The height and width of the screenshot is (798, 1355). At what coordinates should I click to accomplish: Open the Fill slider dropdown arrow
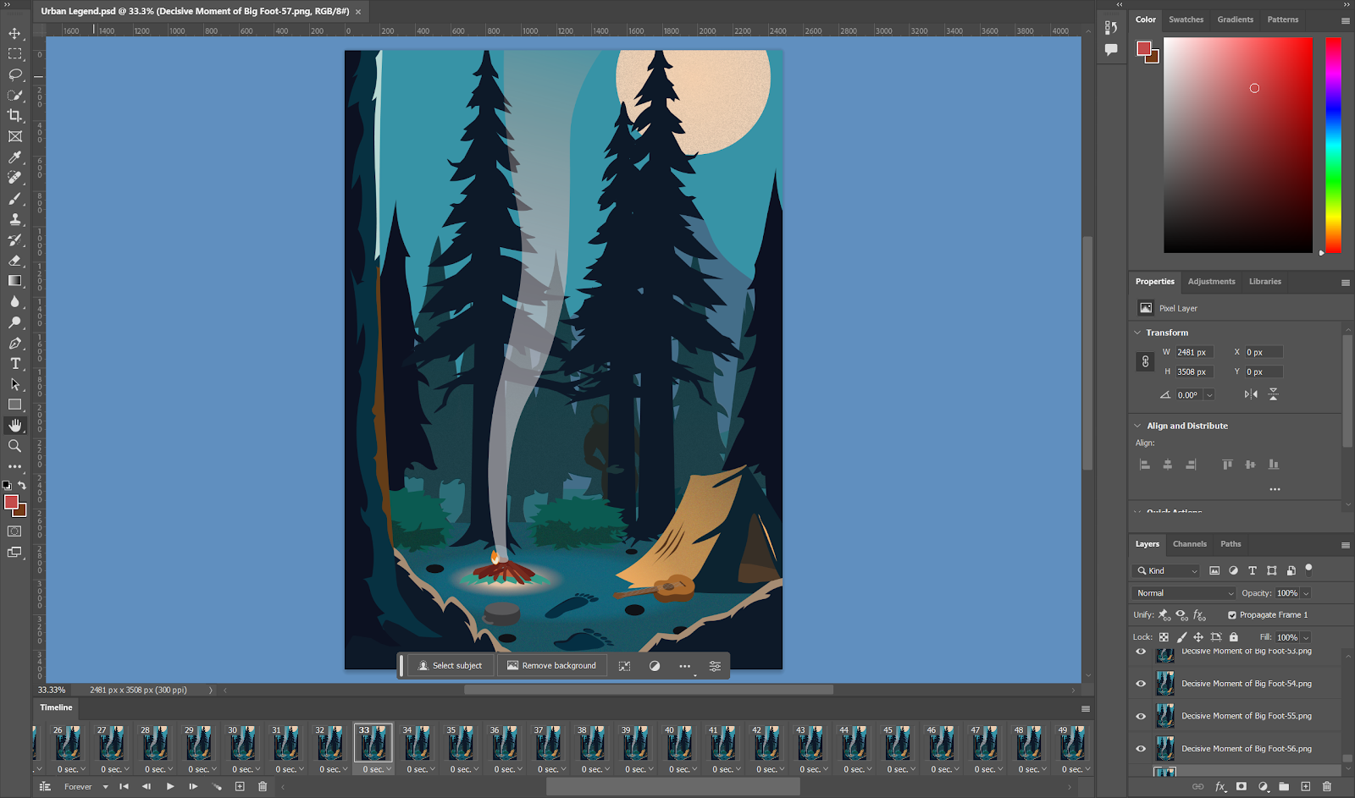(x=1306, y=637)
